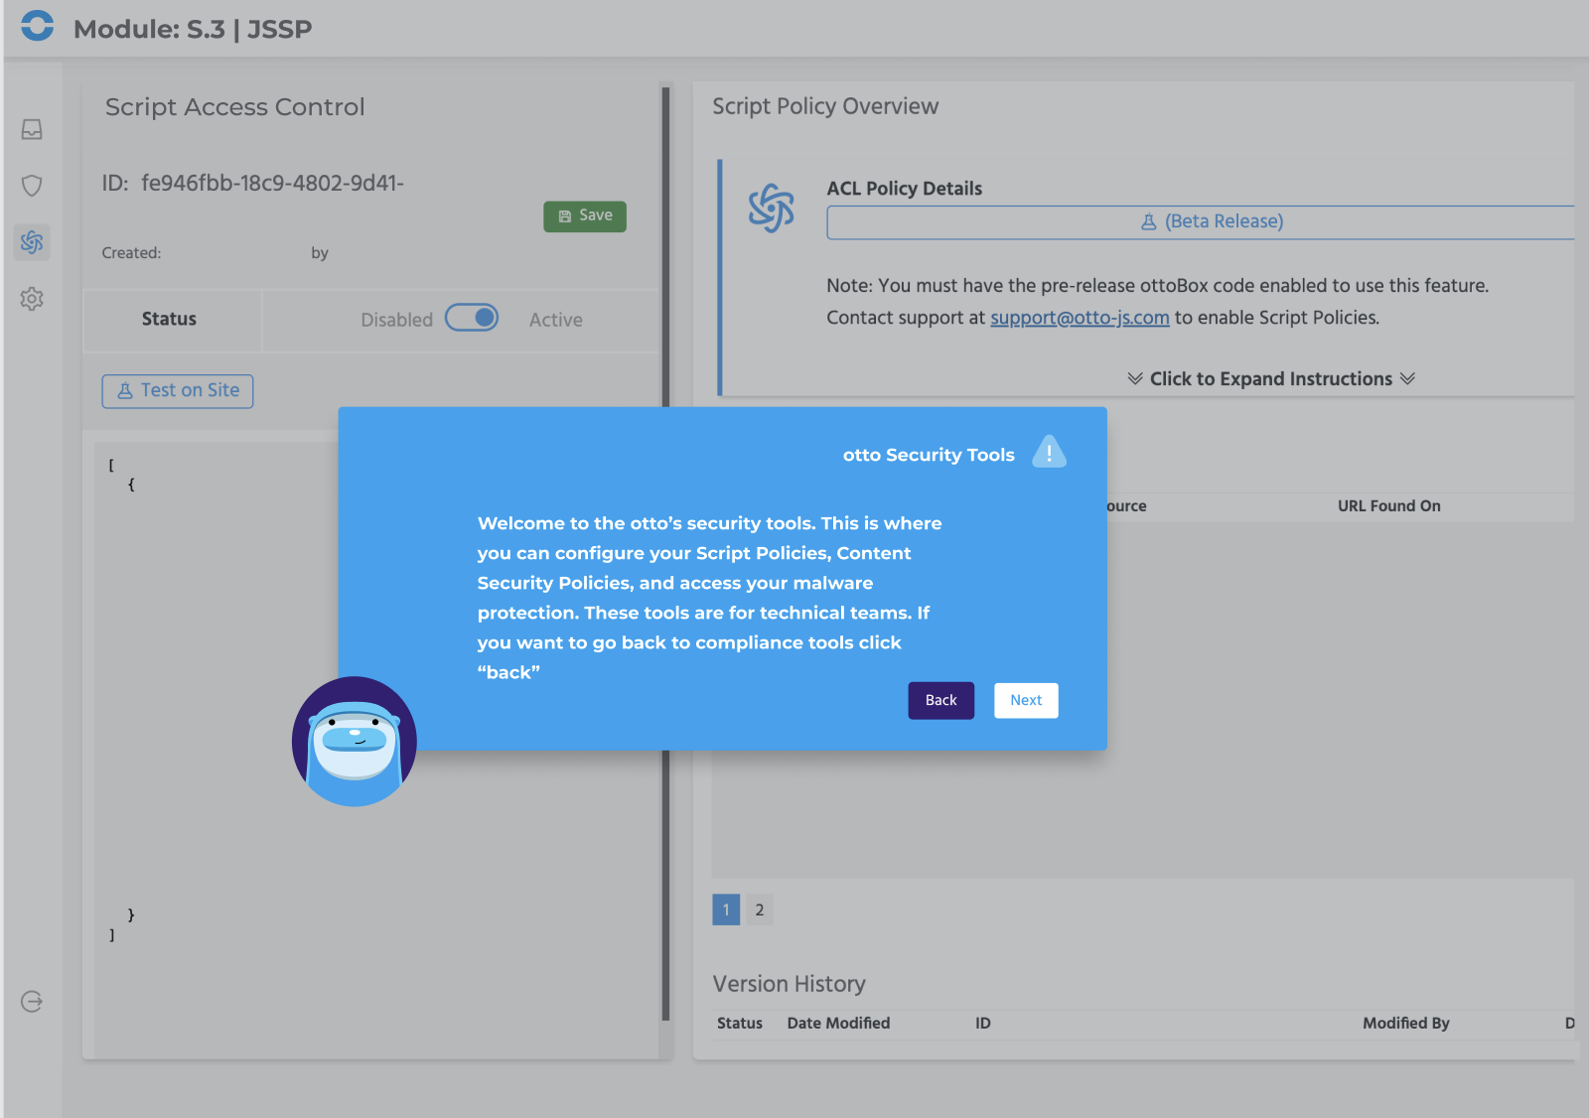1589x1118 pixels.
Task: Click inside the JSON policy editor area
Action: 375,750
